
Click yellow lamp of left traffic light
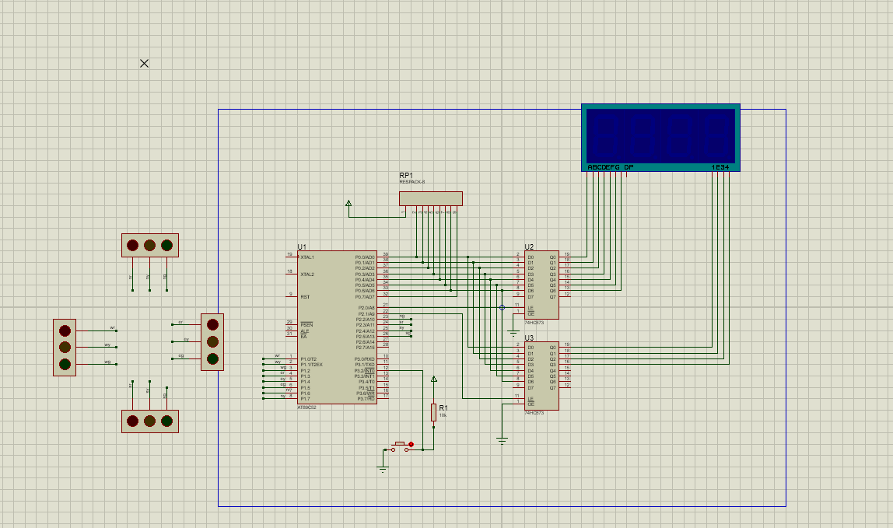click(65, 347)
